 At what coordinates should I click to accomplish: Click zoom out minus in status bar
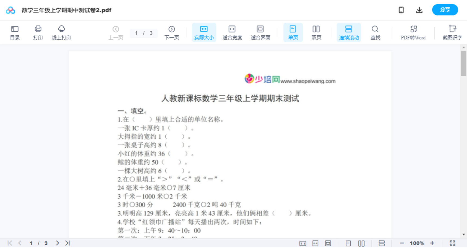pos(404,243)
